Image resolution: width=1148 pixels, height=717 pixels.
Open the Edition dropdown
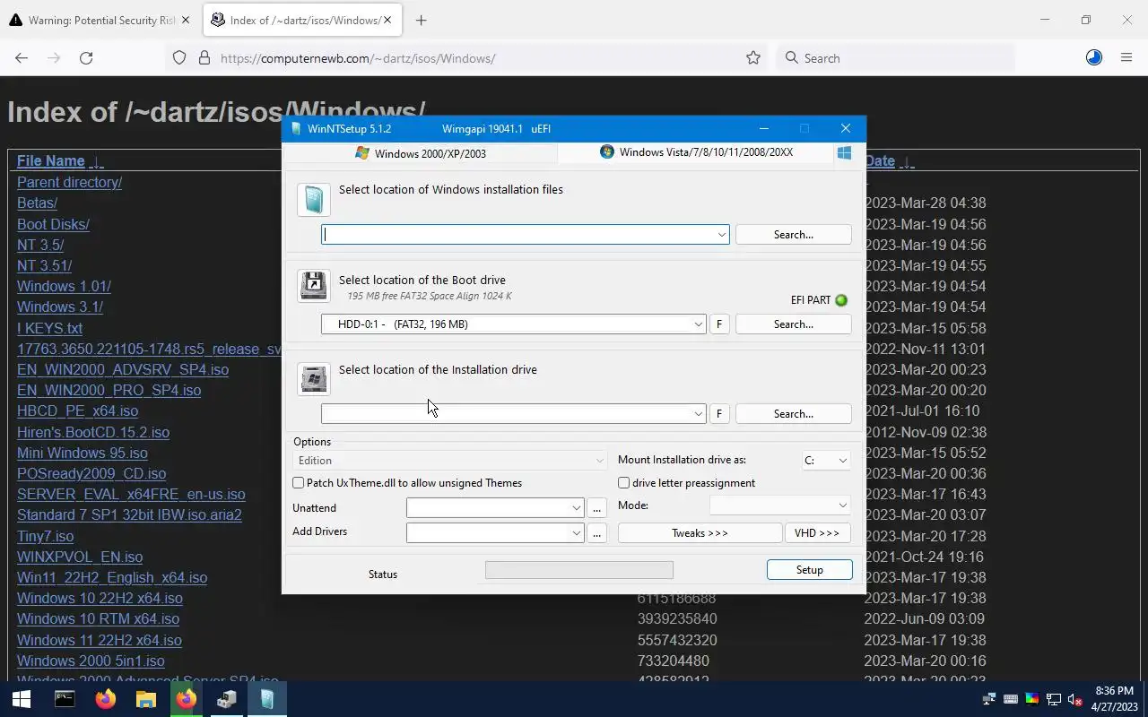[450, 461]
